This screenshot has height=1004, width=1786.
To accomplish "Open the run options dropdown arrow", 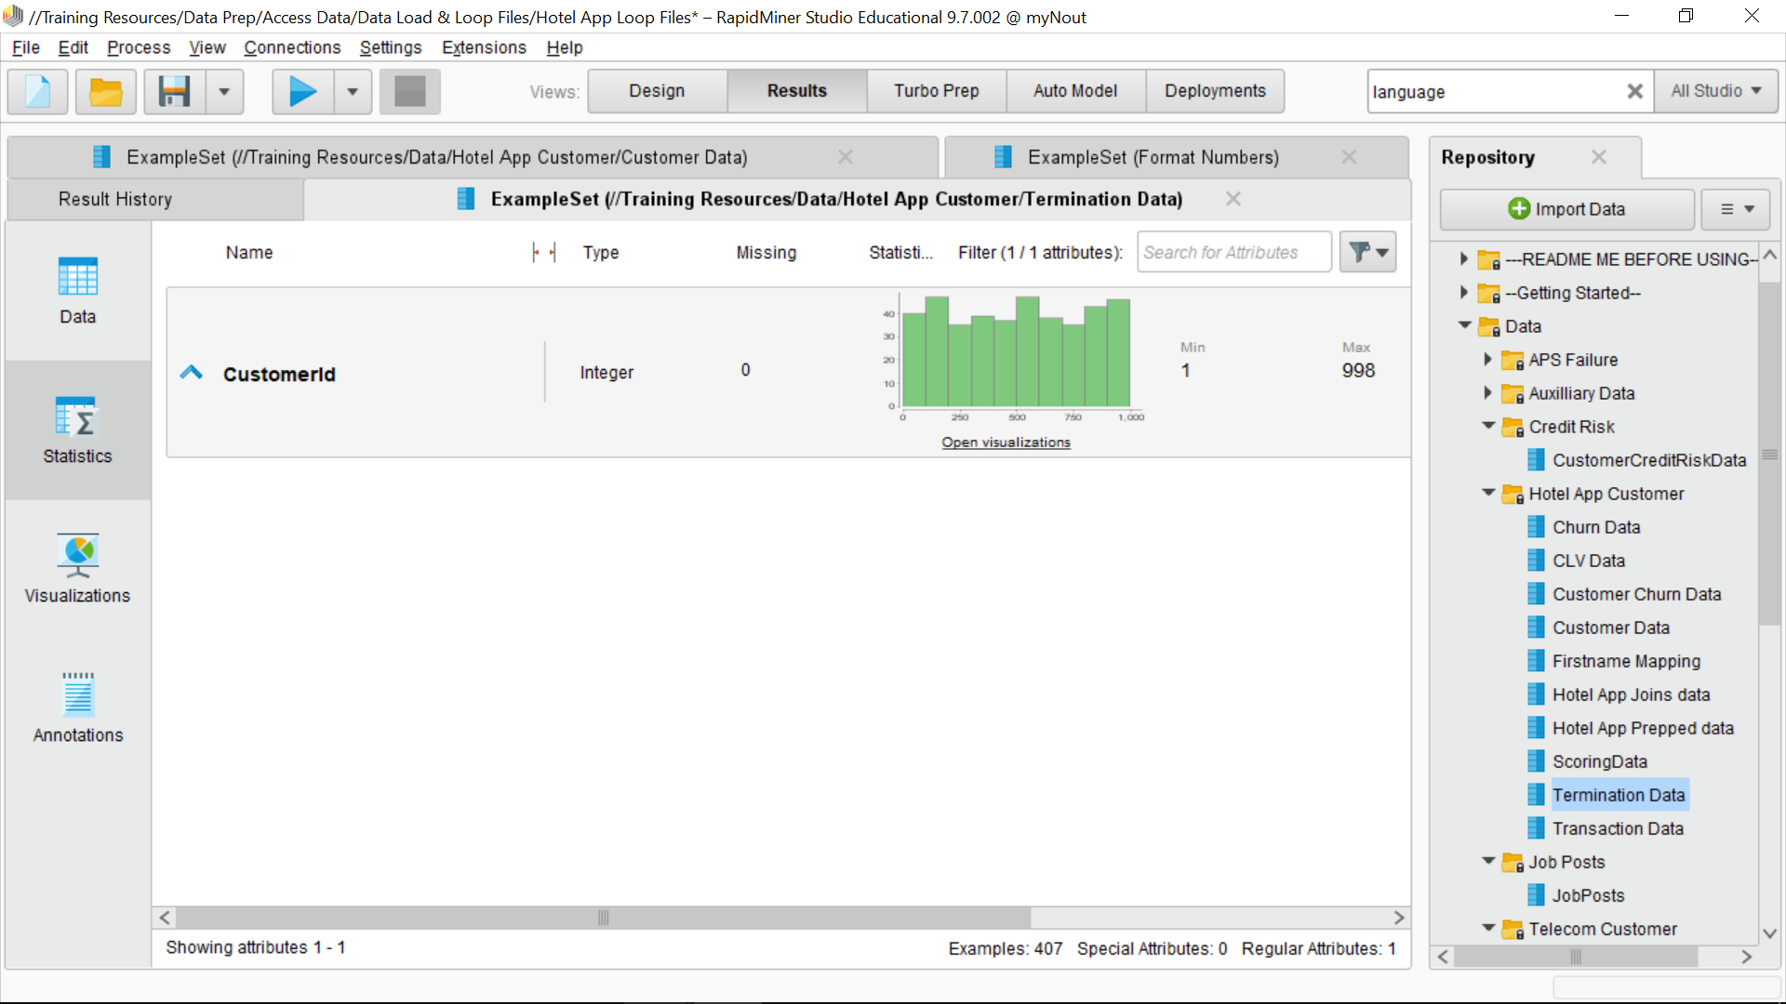I will pos(353,91).
